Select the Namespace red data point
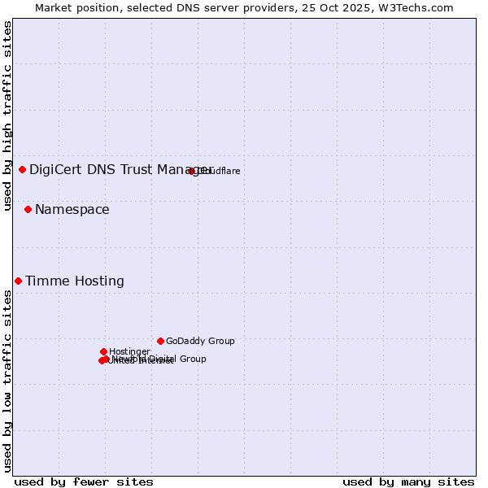 click(x=28, y=209)
